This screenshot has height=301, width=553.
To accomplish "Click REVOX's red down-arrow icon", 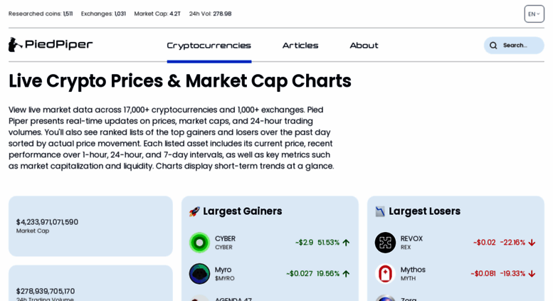I will point(532,243).
